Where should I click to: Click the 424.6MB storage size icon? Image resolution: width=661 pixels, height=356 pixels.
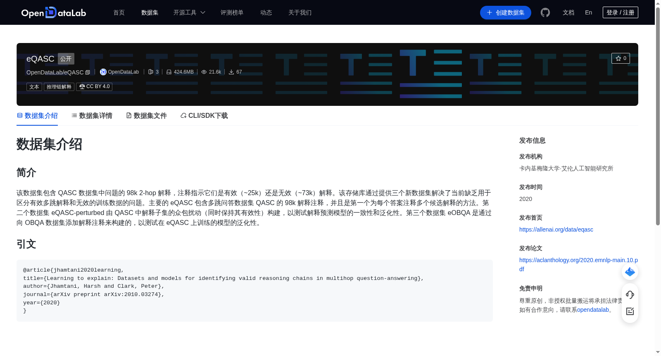pyautogui.click(x=169, y=72)
